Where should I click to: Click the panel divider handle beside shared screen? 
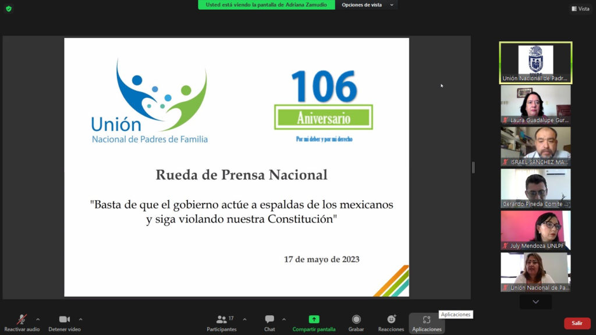tap(473, 167)
